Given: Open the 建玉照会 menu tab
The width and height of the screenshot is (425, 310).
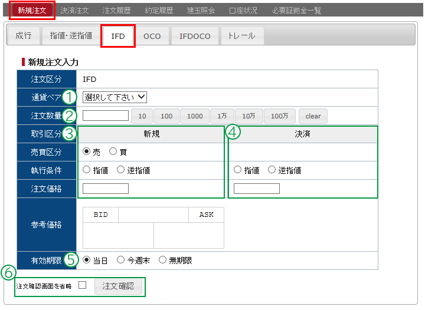Looking at the screenshot, I should click(201, 10).
